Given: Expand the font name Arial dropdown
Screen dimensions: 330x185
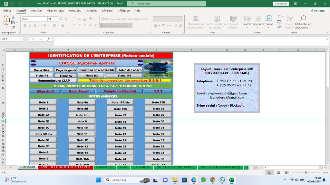Looking at the screenshot, I should [x=45, y=19].
